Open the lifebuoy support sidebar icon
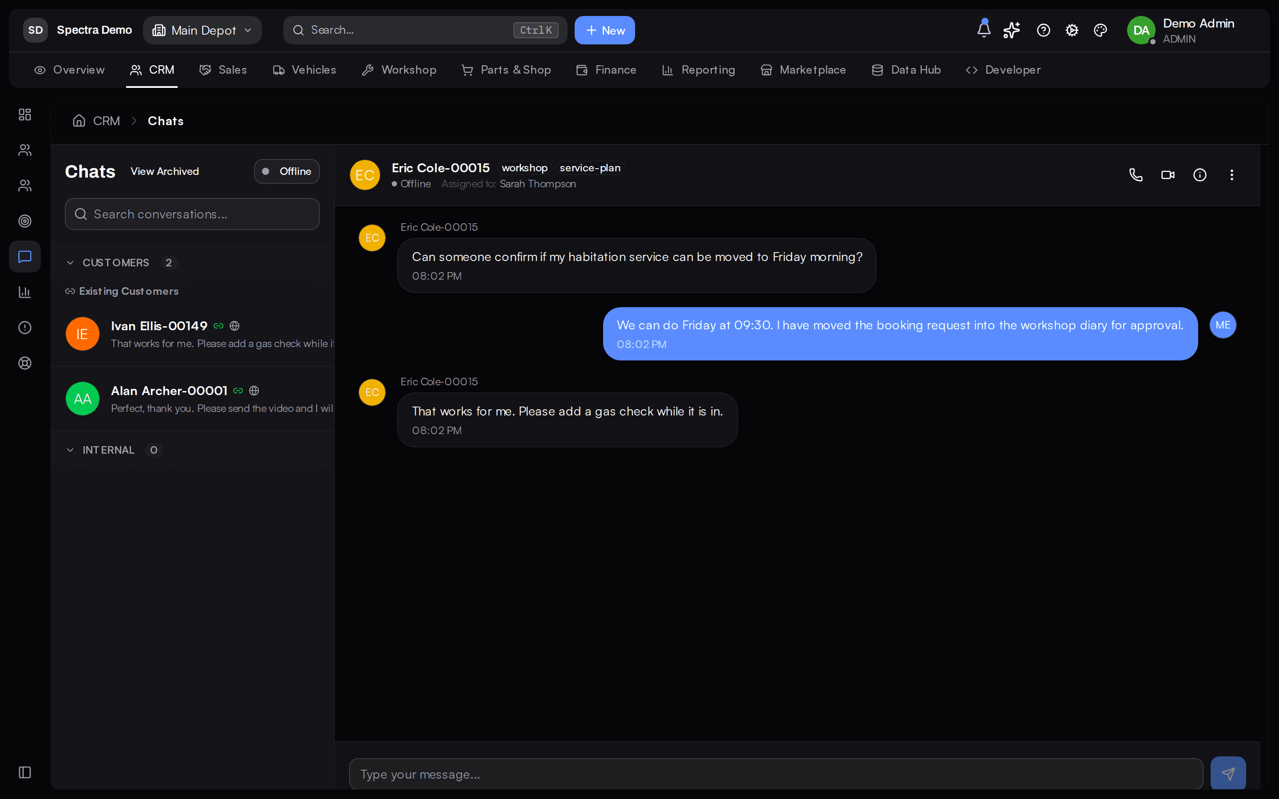The image size is (1279, 799). [x=25, y=363]
